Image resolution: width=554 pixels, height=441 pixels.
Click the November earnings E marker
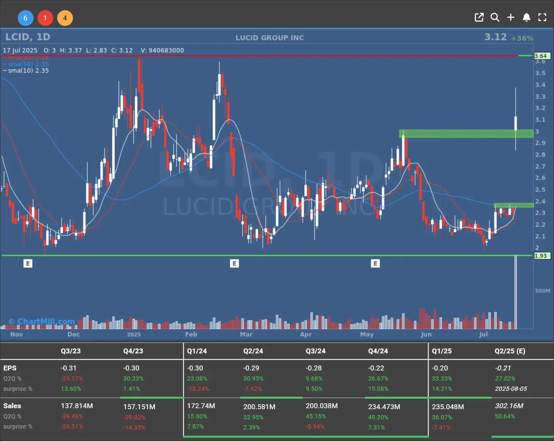click(x=28, y=263)
